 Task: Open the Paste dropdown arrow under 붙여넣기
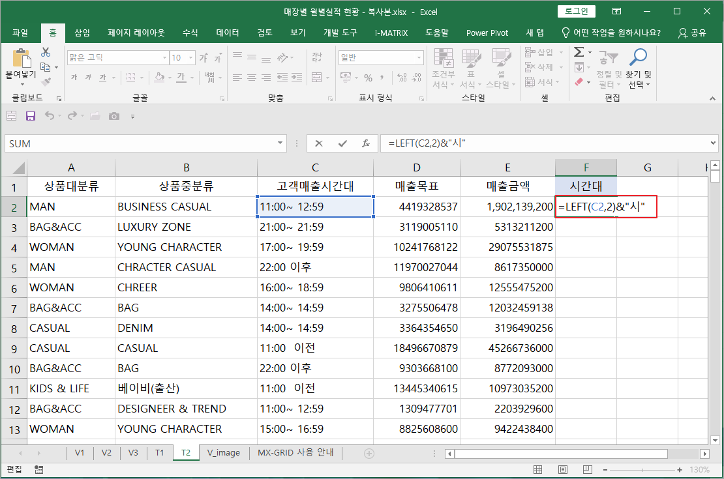pyautogui.click(x=21, y=83)
